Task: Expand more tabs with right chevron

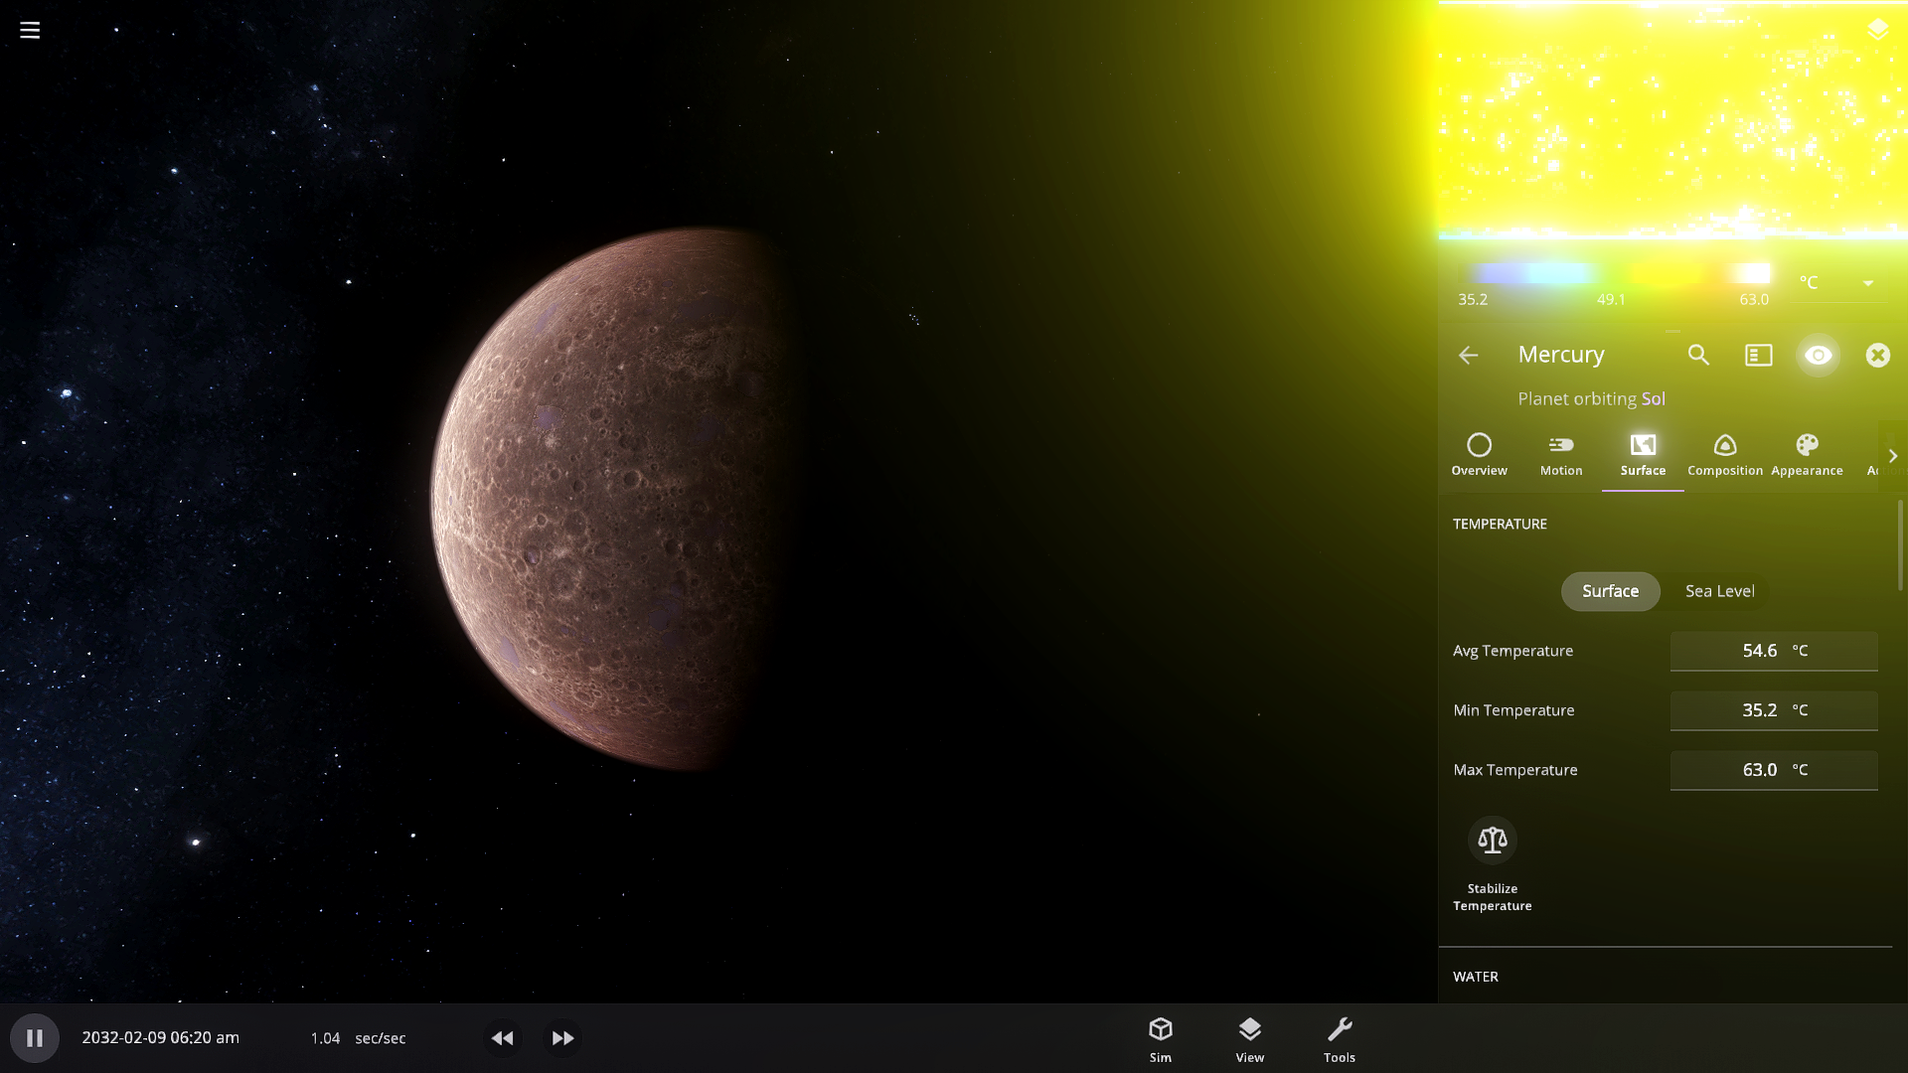Action: [1892, 456]
